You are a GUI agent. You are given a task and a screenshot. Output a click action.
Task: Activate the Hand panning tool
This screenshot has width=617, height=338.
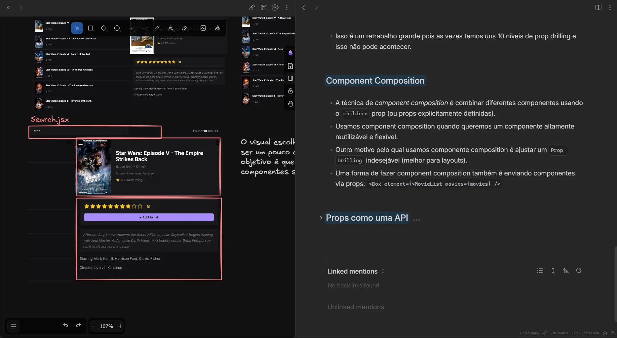(290, 104)
